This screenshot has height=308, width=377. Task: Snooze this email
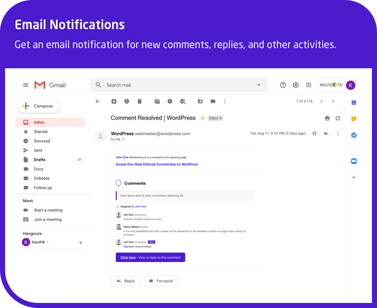pos(170,101)
